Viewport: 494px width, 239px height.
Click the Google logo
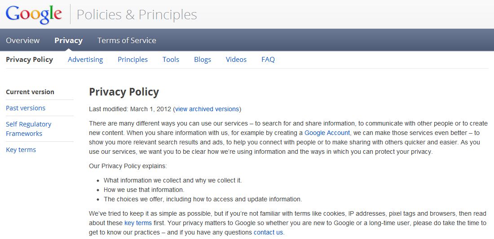[34, 14]
